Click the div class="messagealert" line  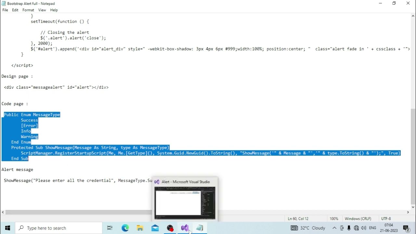click(56, 87)
